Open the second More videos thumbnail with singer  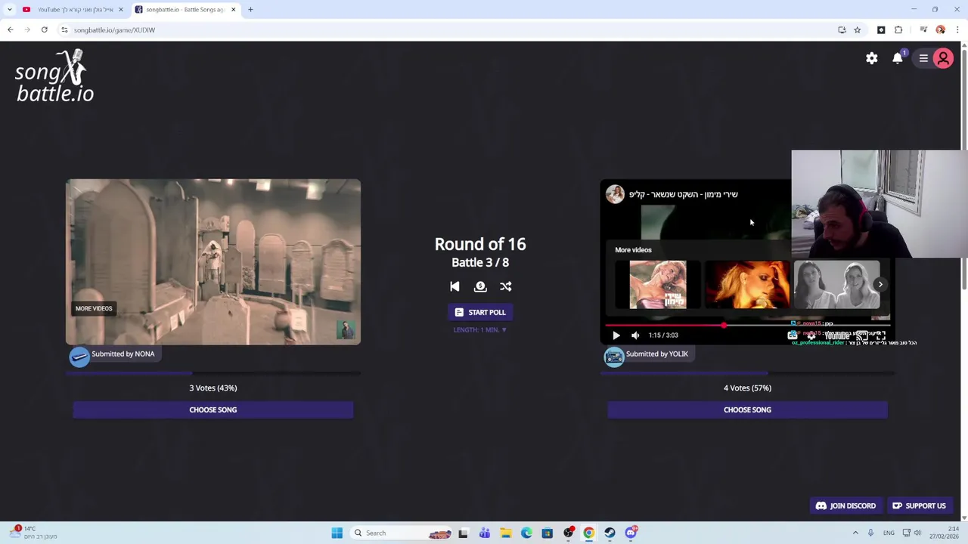(747, 285)
